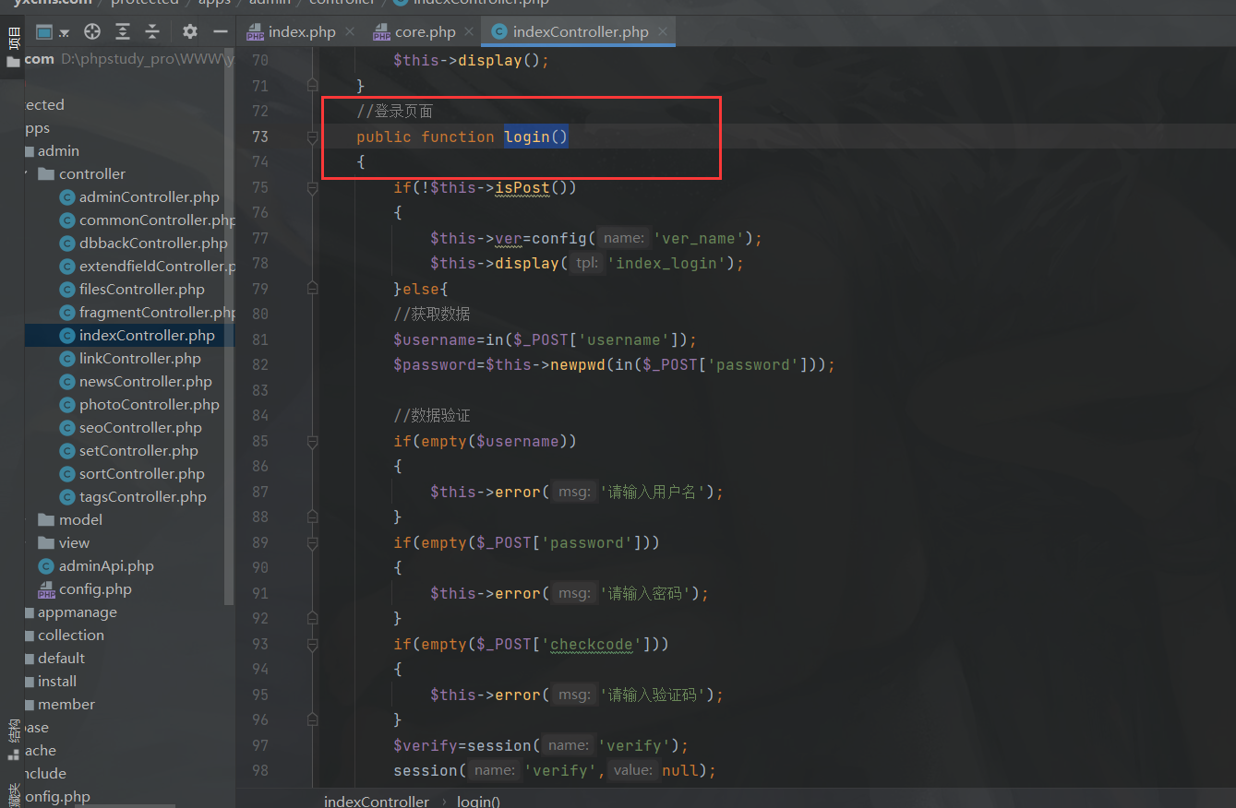Toggle the 项目 project tool window stripe button
1236x808 pixels.
click(13, 48)
